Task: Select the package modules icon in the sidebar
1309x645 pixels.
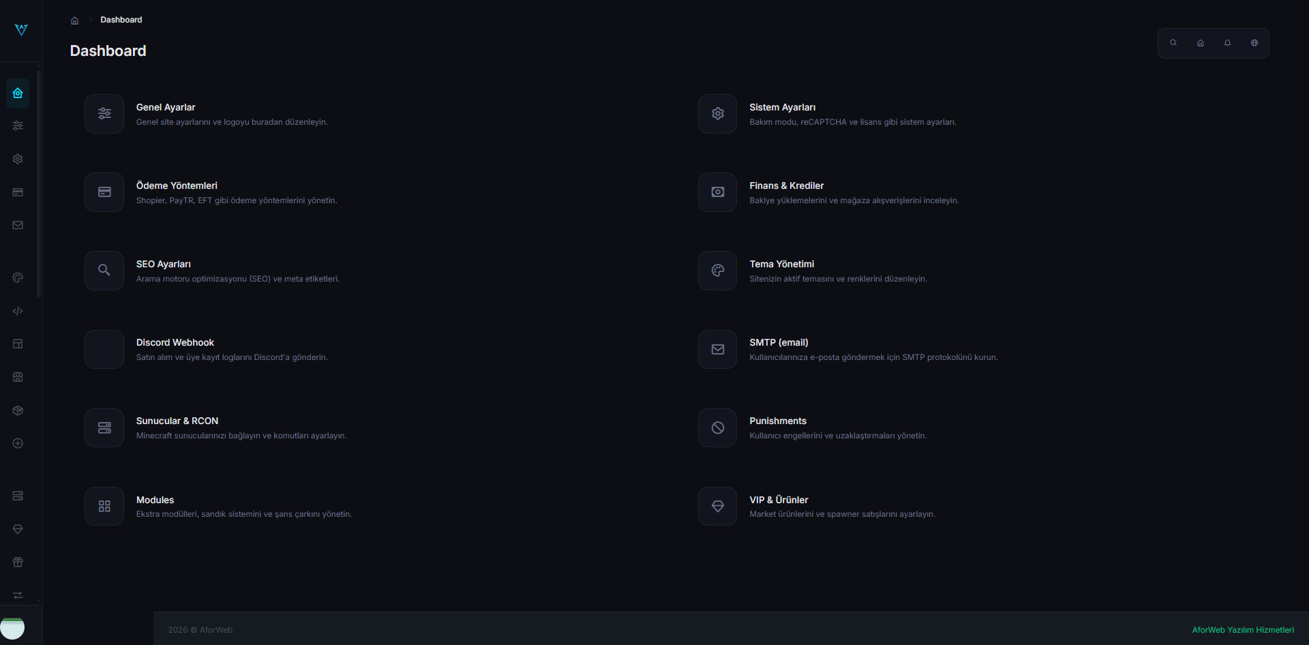Action: (17, 410)
